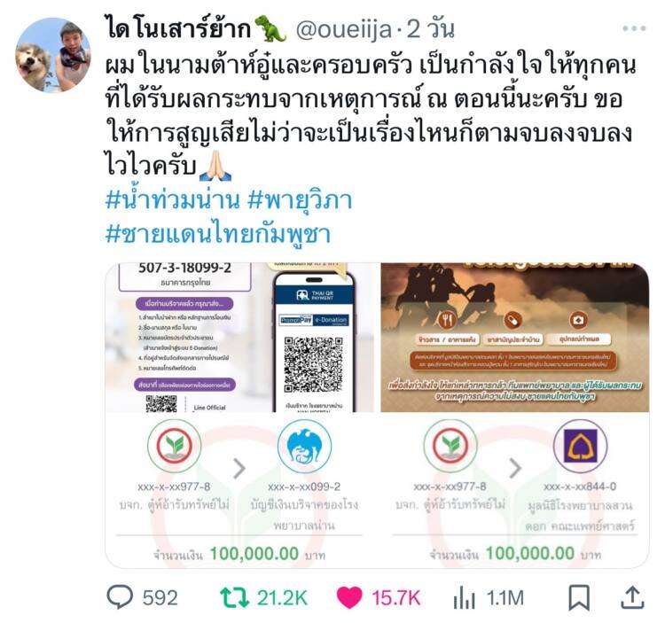
Task: Open transfer slip image to account xxx-x-xx844-0
Action: coord(515,490)
